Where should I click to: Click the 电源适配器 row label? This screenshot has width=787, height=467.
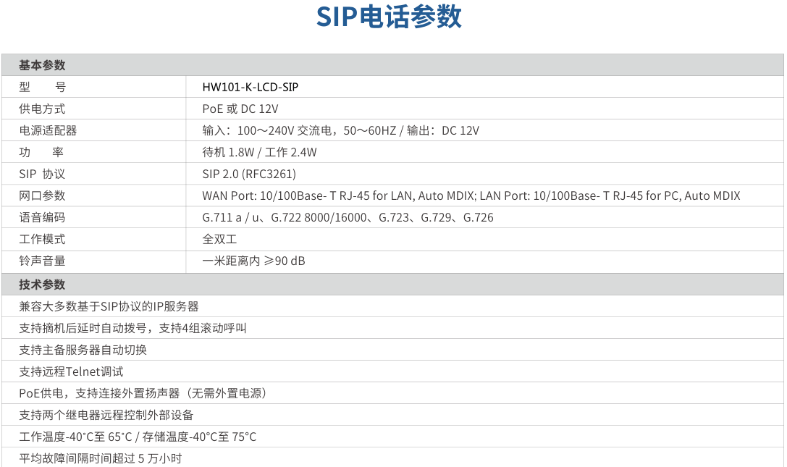(x=48, y=130)
